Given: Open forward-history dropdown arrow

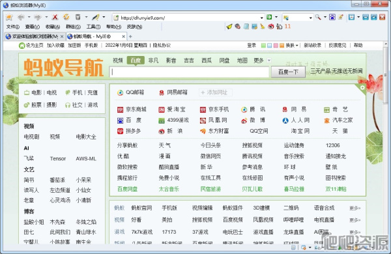Looking at the screenshot, I should click(46, 17).
